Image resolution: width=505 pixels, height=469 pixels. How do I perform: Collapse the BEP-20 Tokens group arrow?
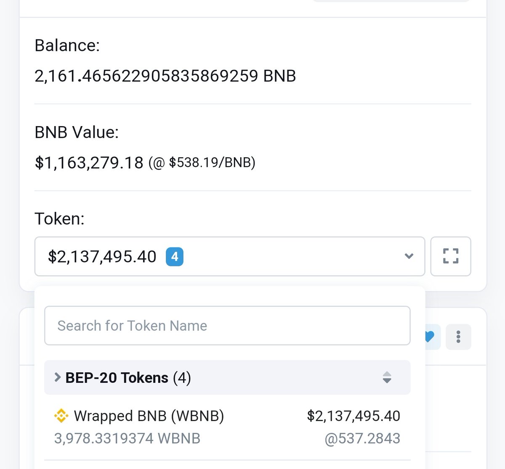point(58,377)
